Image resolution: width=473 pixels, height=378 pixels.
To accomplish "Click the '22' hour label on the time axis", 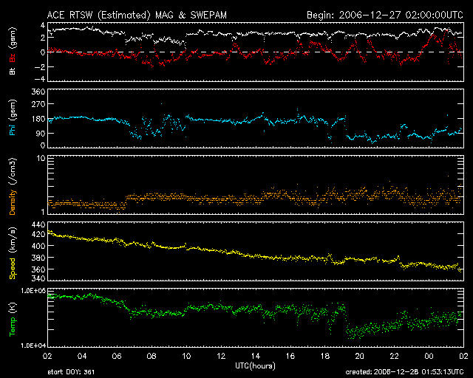I will point(394,356).
